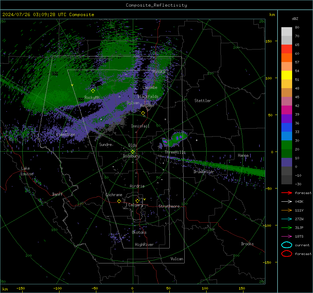Click the red forecast ellipse icon
313x293 pixels.
coord(287,254)
